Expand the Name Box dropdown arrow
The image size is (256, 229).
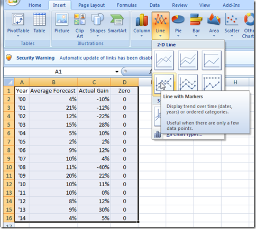pyautogui.click(x=117, y=72)
